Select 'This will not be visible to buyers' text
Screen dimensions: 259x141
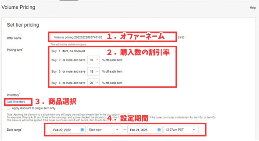pyautogui.click(x=69, y=45)
